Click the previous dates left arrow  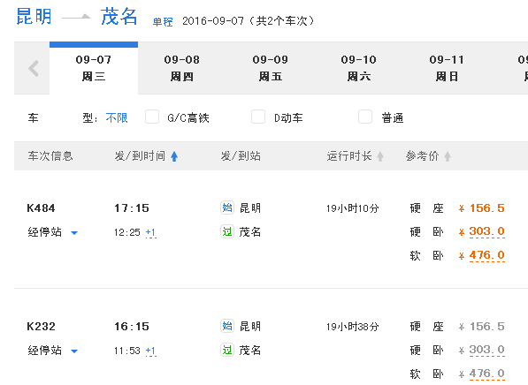pyautogui.click(x=34, y=69)
